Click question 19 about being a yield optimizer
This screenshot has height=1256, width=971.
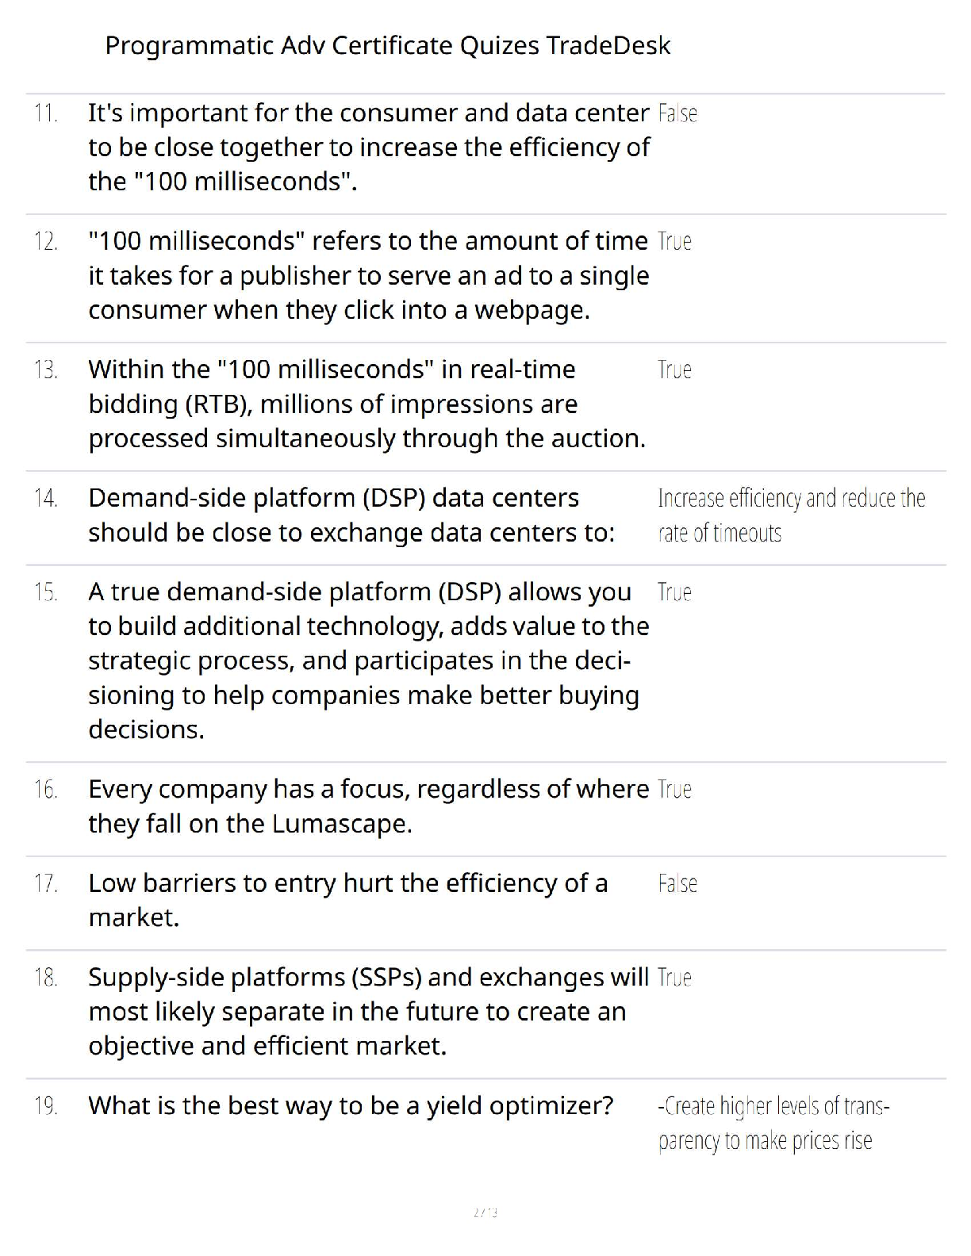coord(351,1105)
